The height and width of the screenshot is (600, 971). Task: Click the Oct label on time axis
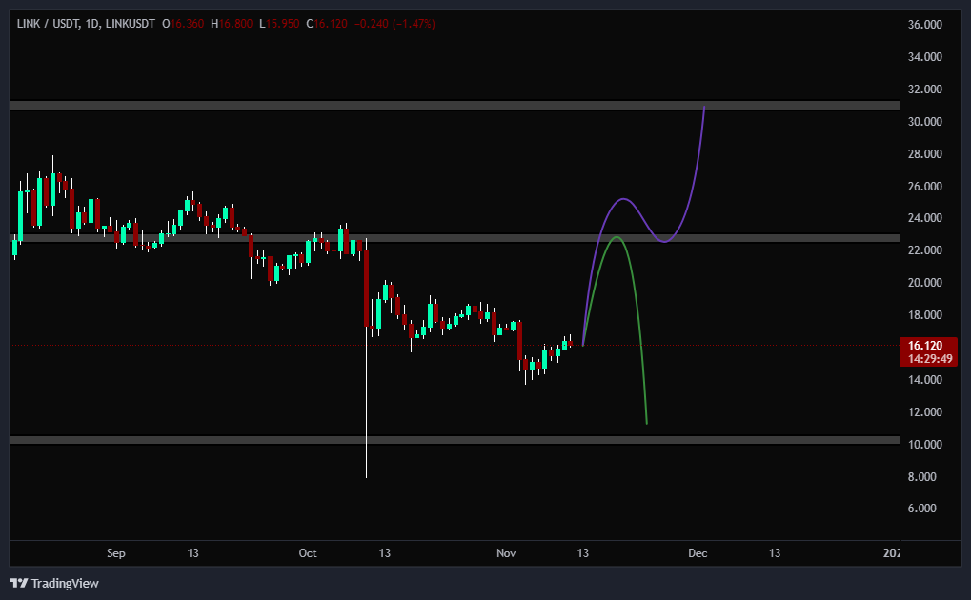pos(307,553)
